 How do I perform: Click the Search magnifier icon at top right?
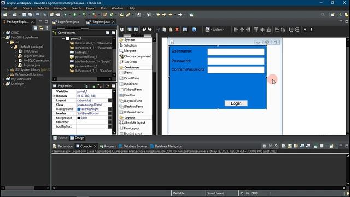pos(323,15)
